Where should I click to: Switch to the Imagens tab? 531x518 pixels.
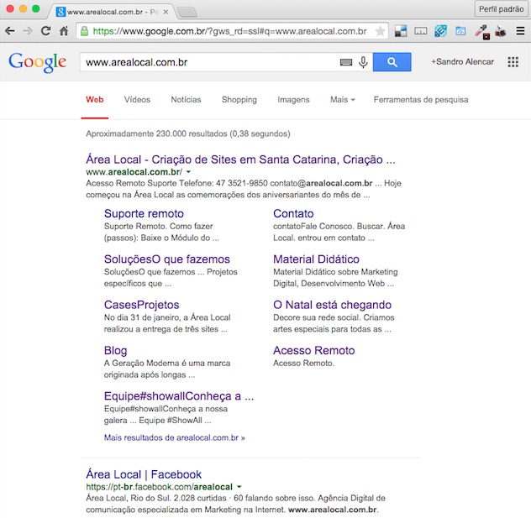point(293,100)
